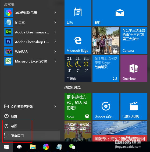Open the Adobe Photoshop Ps icon

[x=9, y=42]
